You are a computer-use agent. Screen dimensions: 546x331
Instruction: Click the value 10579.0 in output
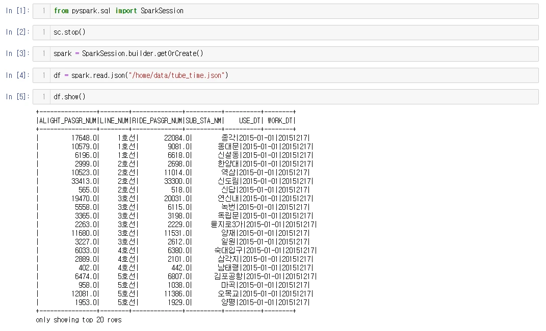(x=84, y=147)
